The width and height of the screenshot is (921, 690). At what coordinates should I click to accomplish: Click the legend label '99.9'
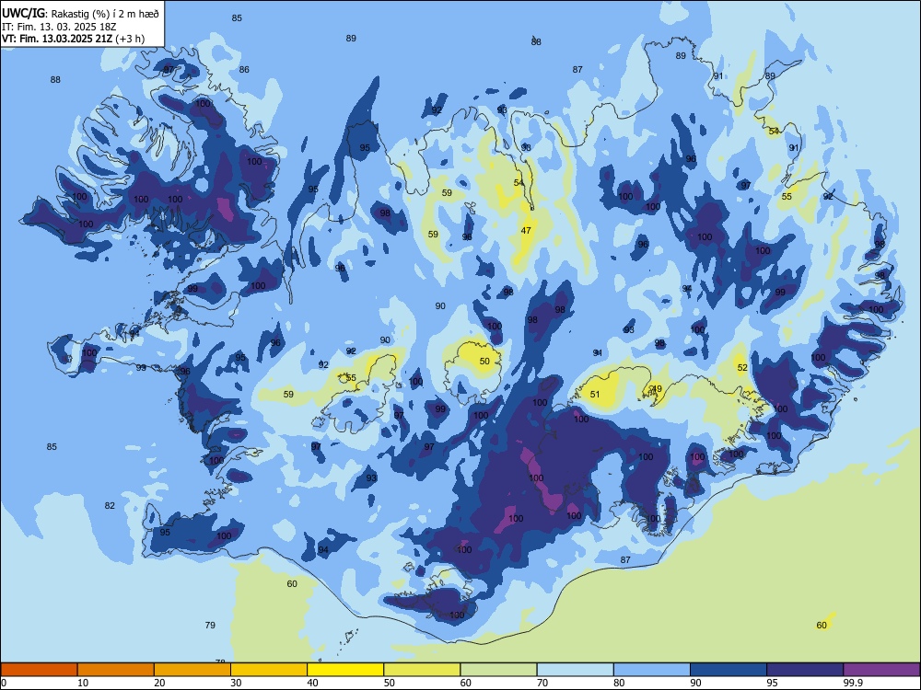852,683
